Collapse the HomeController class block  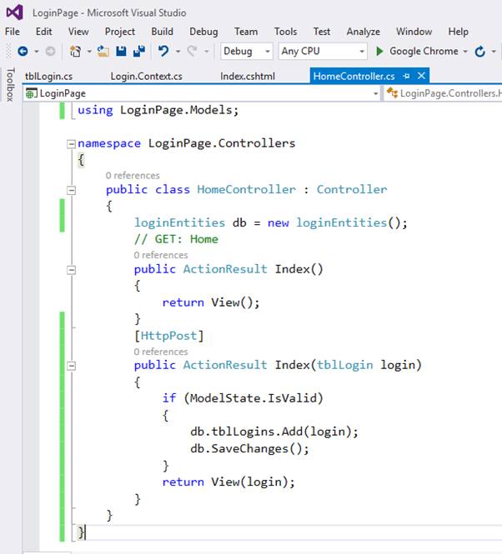[71, 191]
